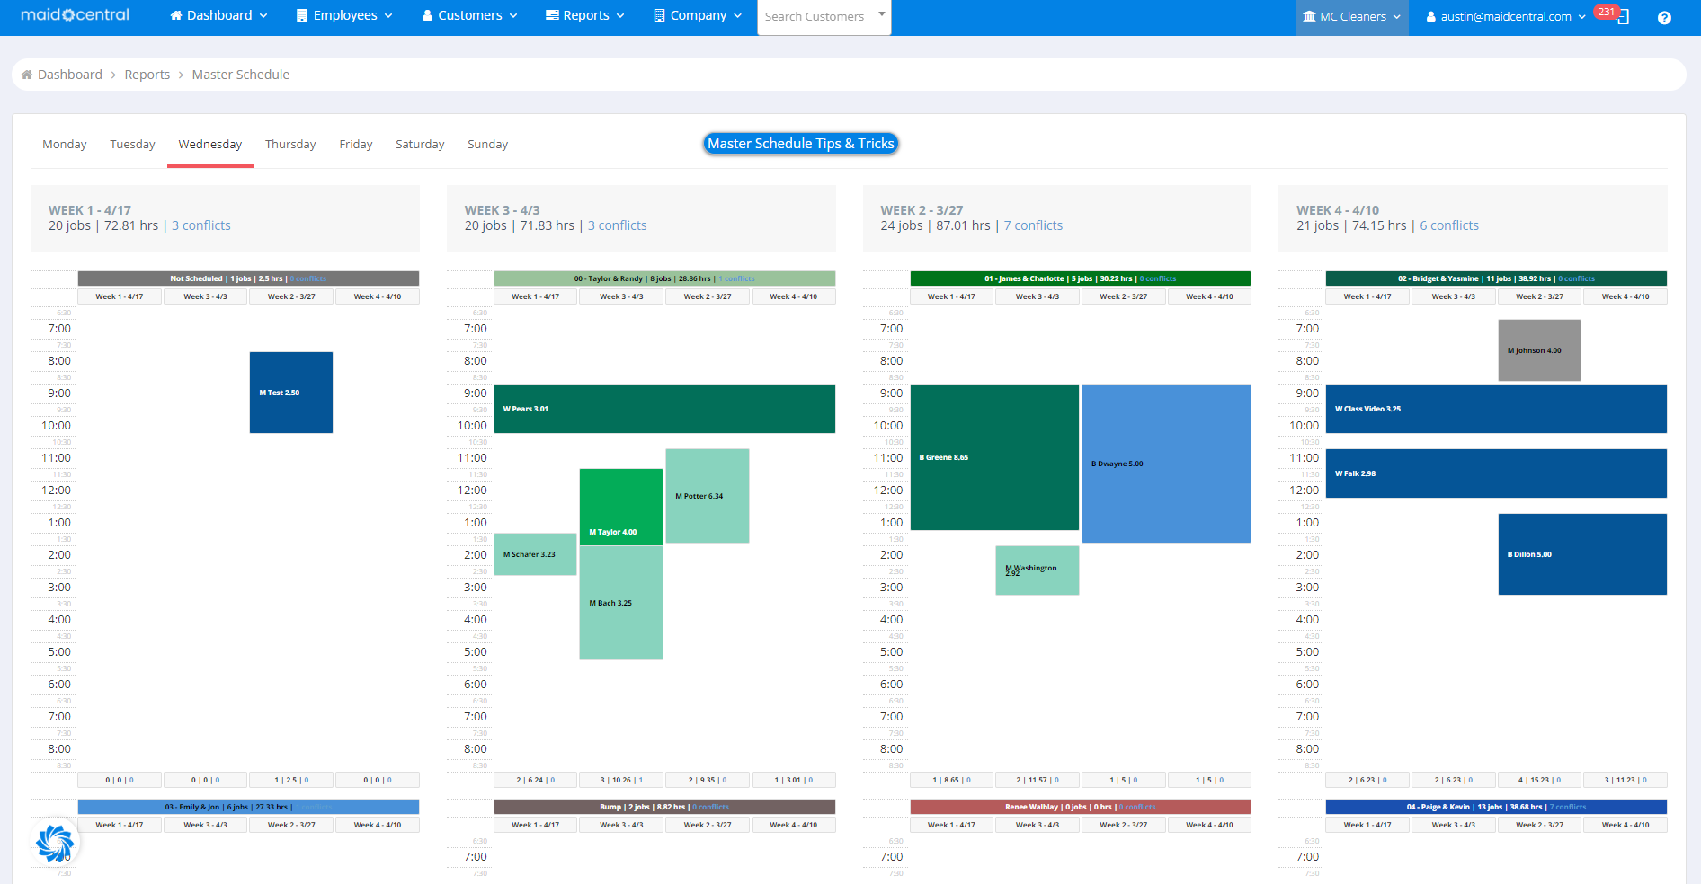Click the 7 conflicts link under Week 2
Viewport: 1701px width, 884px height.
[1033, 225]
